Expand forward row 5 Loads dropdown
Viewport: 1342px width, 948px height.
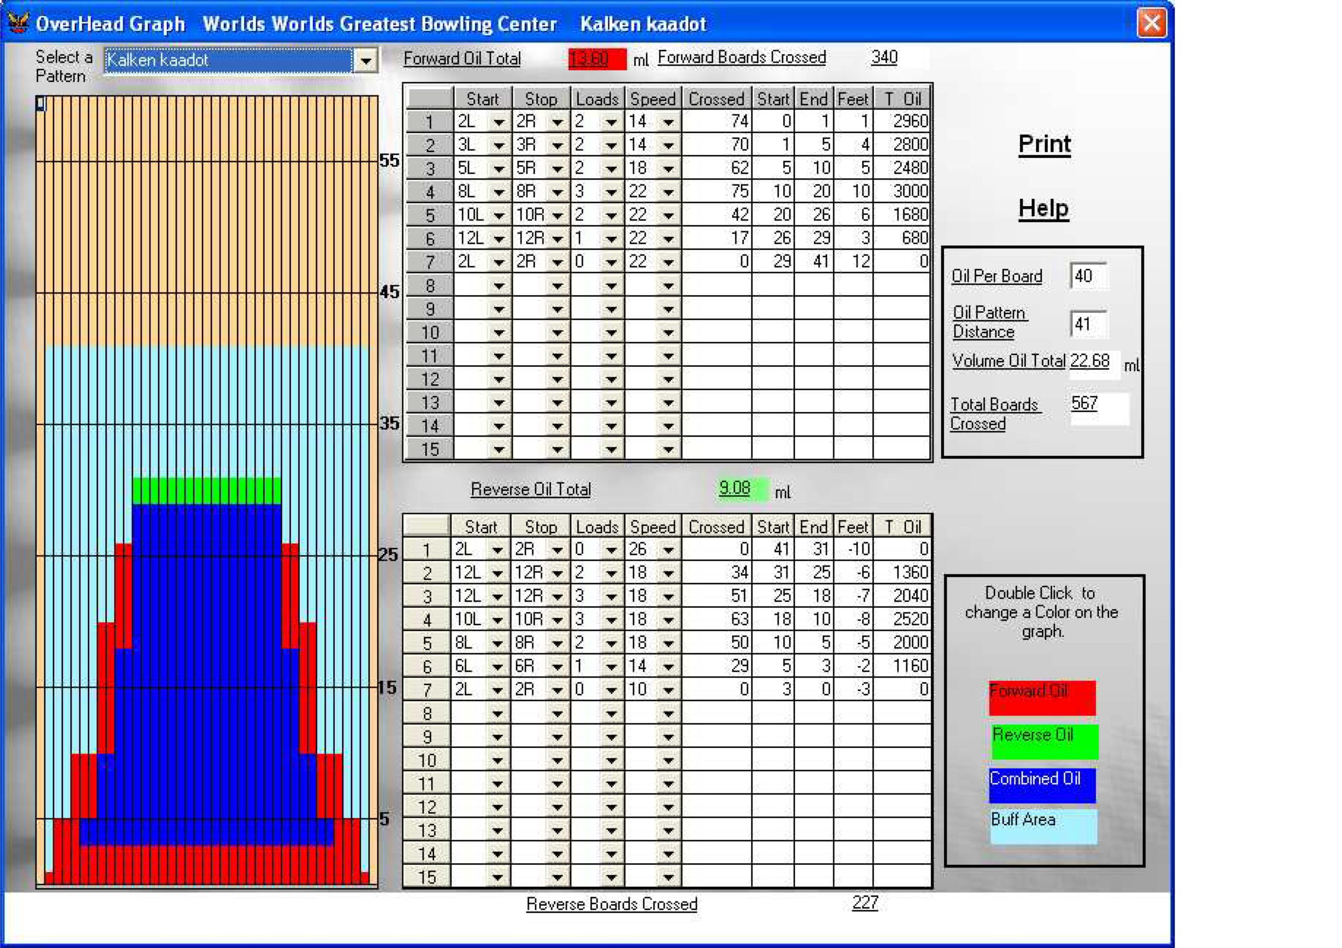[611, 215]
